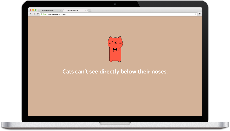230x131 pixels.
Task: Click the yellow minimize window button
Action: (x=33, y=10)
